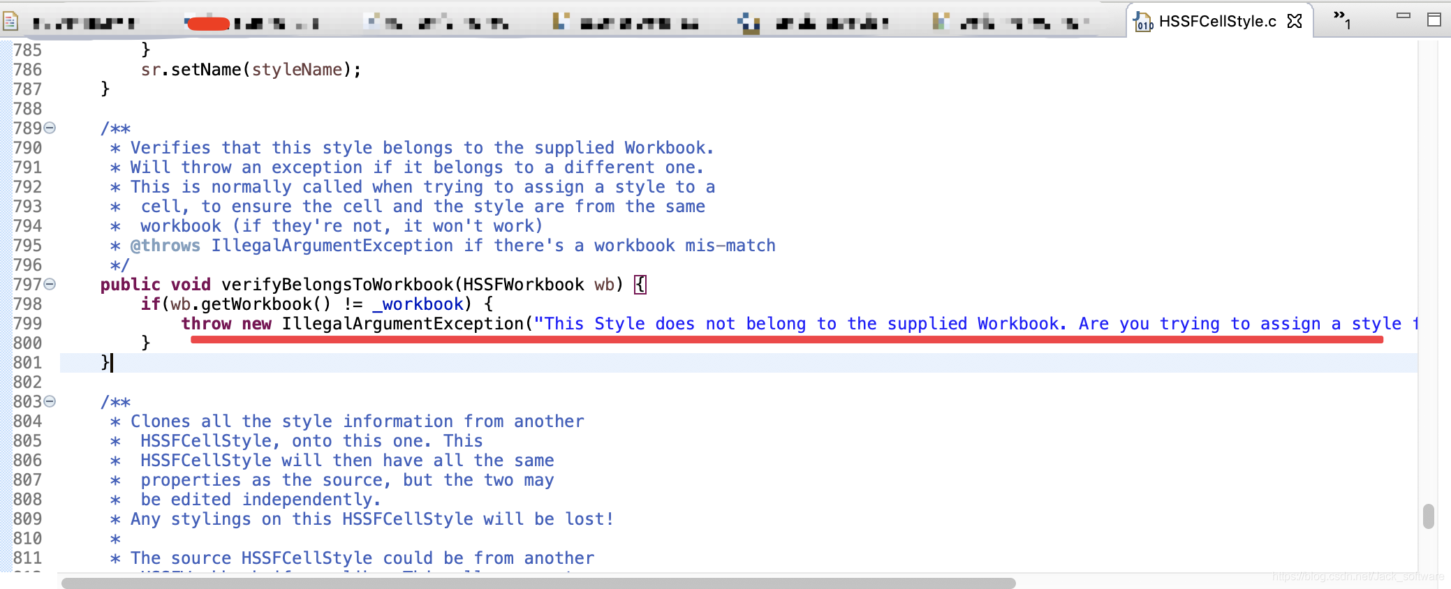Click the sr.setName(styleName) statement

[x=251, y=70]
